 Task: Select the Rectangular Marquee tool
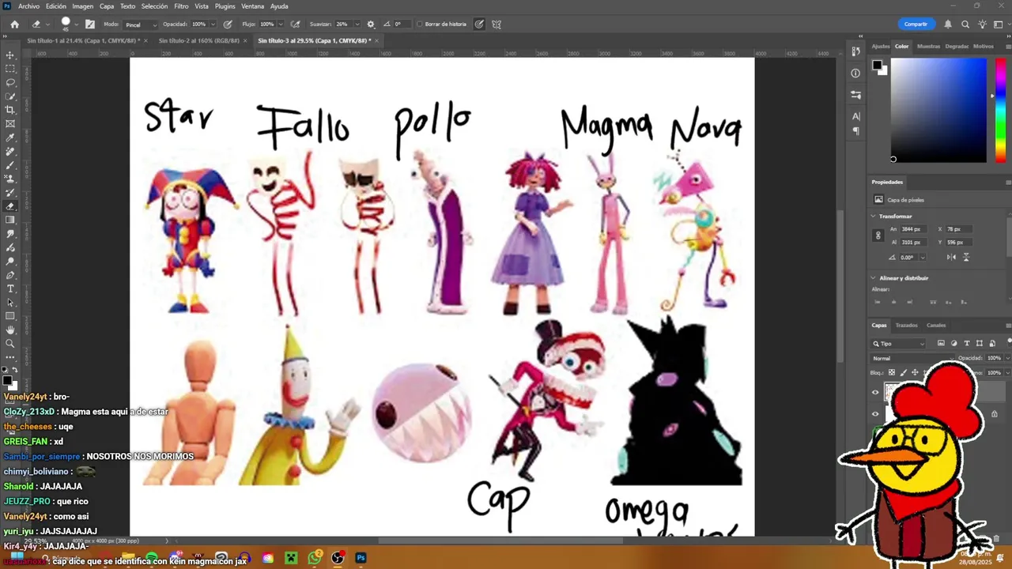(x=10, y=69)
